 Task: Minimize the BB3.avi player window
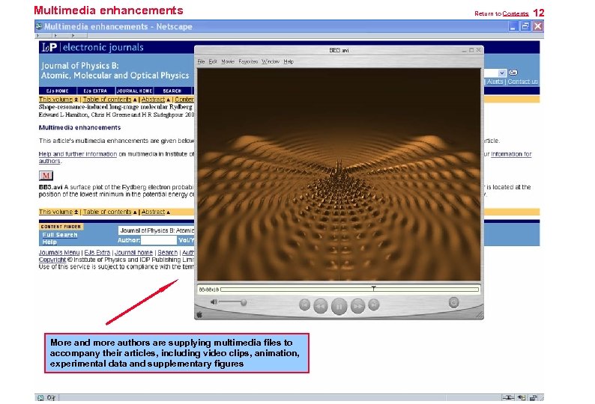[464, 50]
